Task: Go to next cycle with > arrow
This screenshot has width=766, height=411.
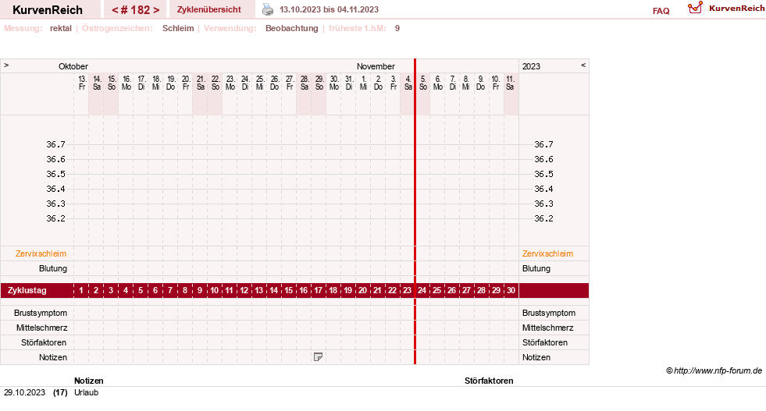Action: pos(156,10)
